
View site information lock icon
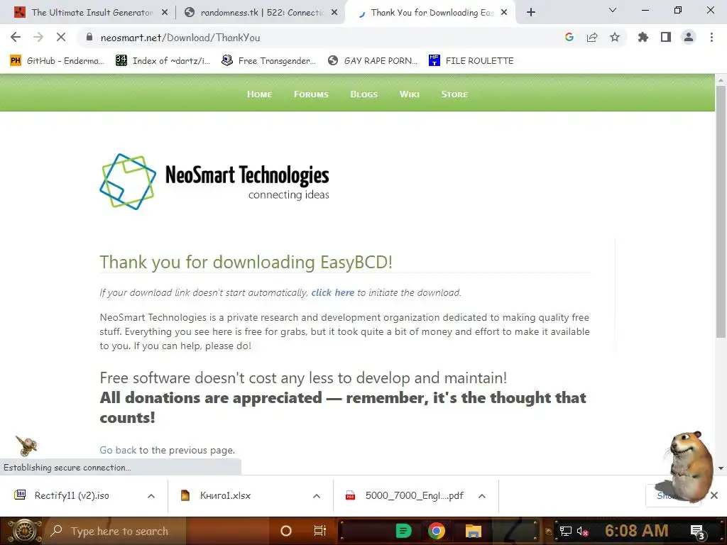[89, 37]
